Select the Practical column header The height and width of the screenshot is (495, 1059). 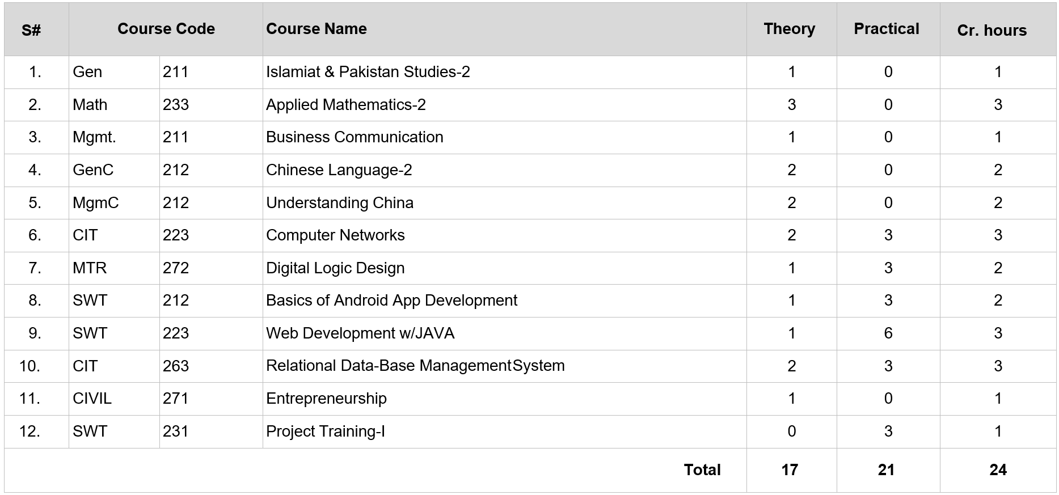coord(888,29)
